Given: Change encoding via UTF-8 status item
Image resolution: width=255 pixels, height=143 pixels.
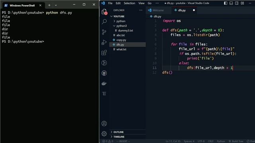Looking at the screenshot, I should click(x=201, y=141).
